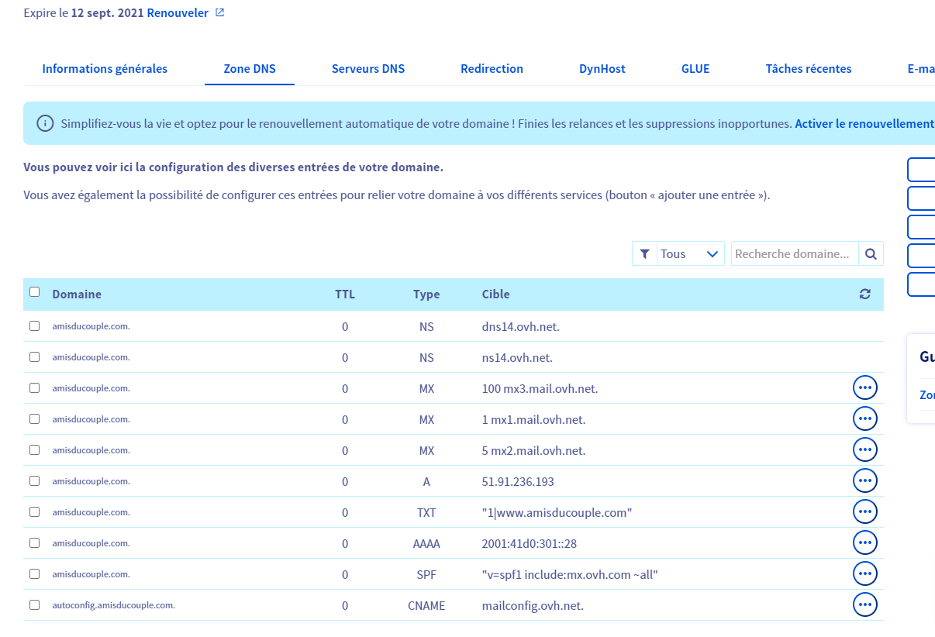Open the external link icon beside Renouveler
The height and width of the screenshot is (637, 935).
pyautogui.click(x=219, y=13)
